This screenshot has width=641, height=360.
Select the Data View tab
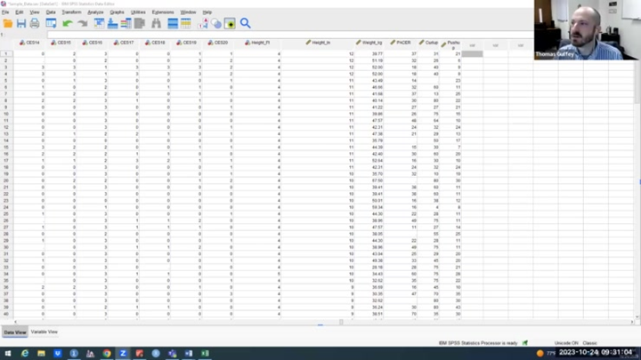[15, 332]
